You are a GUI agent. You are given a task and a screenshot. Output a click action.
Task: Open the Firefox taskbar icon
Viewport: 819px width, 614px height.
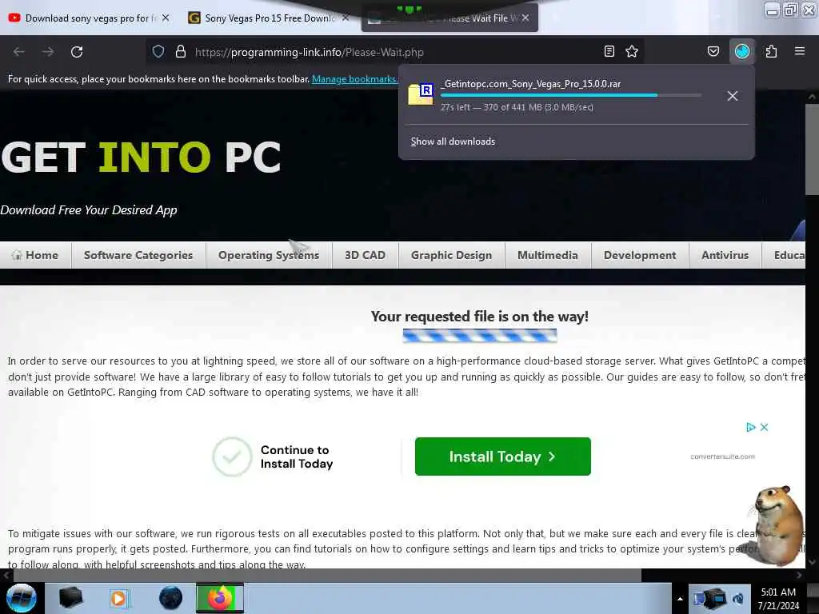(220, 598)
